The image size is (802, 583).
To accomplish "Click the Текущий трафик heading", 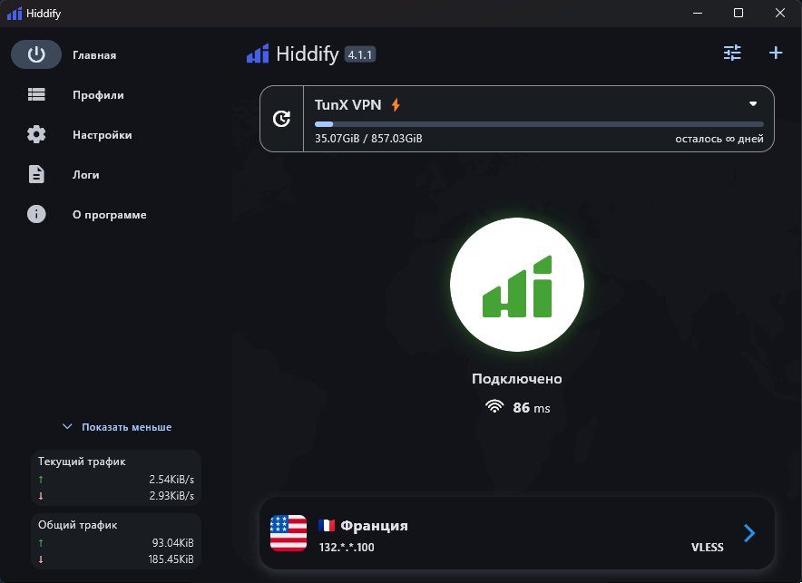I will 82,462.
